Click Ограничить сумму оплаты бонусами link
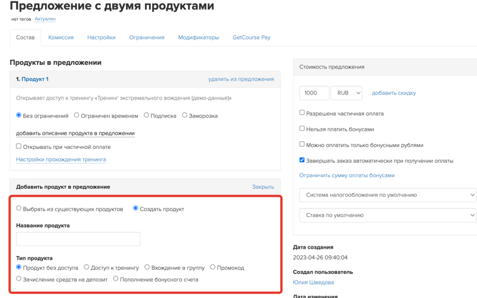The image size is (477, 298). [347, 175]
